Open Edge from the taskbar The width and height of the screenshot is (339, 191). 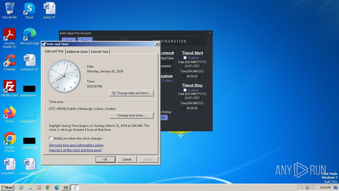(x=57, y=188)
